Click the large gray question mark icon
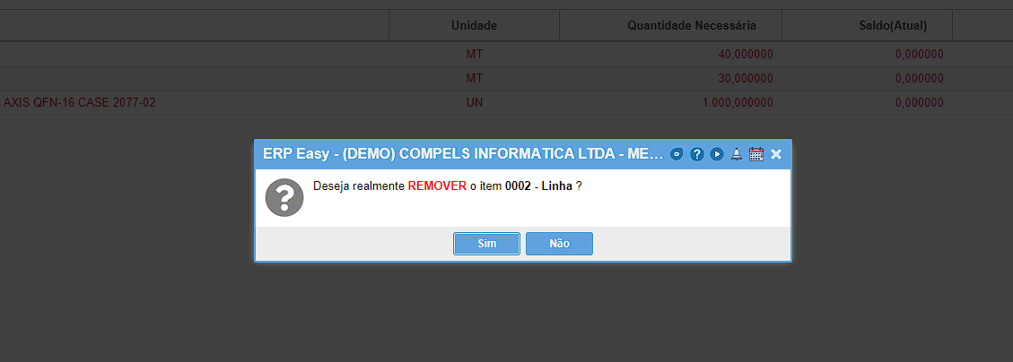 [284, 197]
